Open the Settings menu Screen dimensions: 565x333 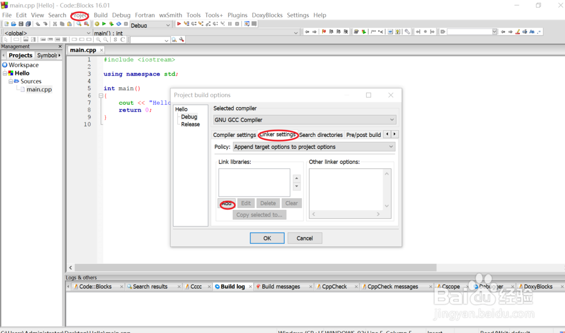tap(298, 15)
